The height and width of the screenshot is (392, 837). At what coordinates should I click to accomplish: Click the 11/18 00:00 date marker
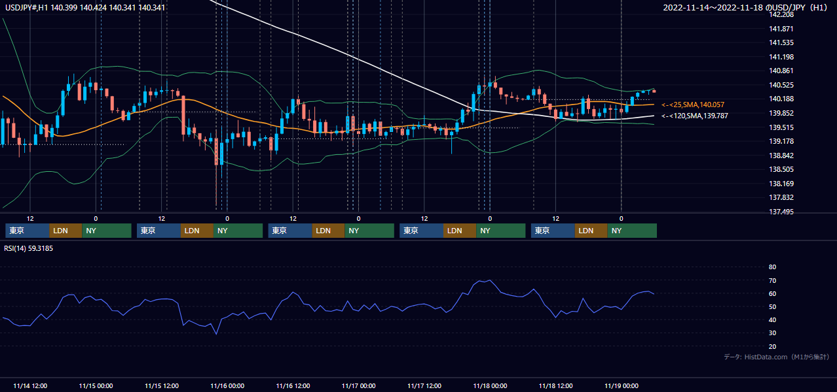490,385
